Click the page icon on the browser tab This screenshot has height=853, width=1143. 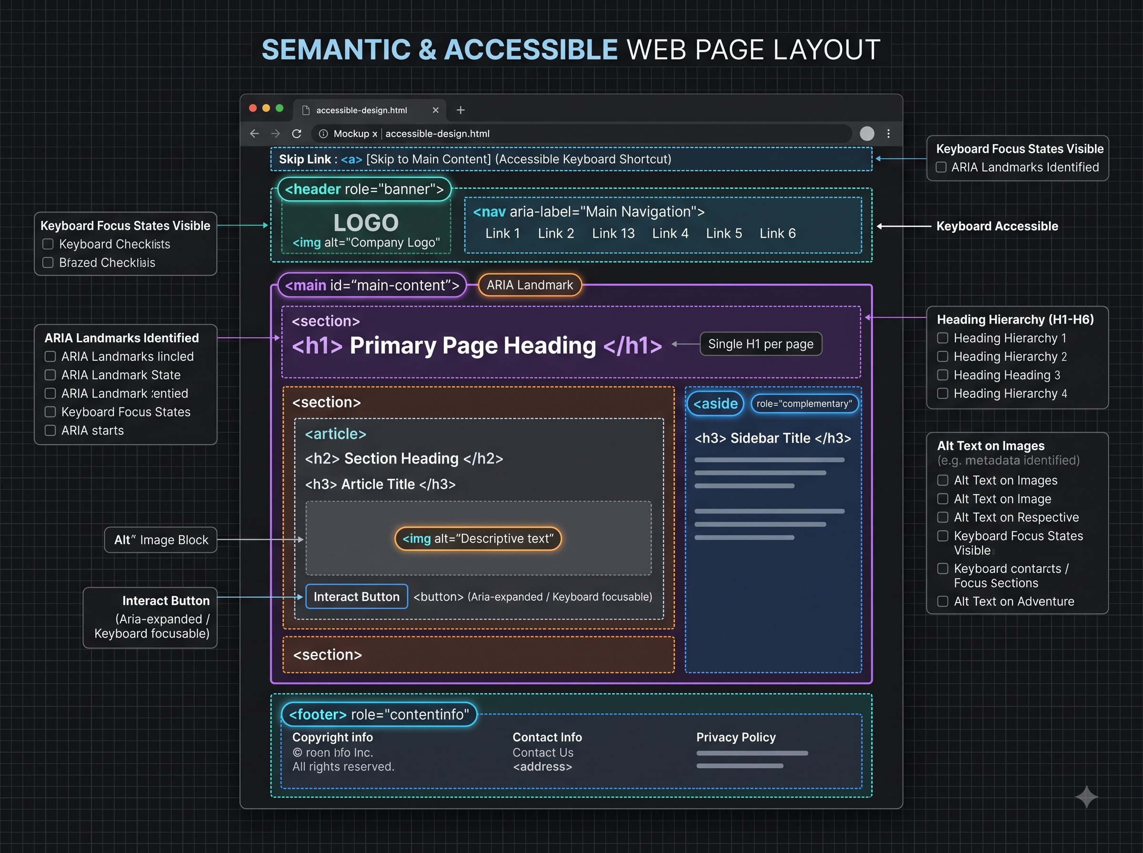pos(306,110)
